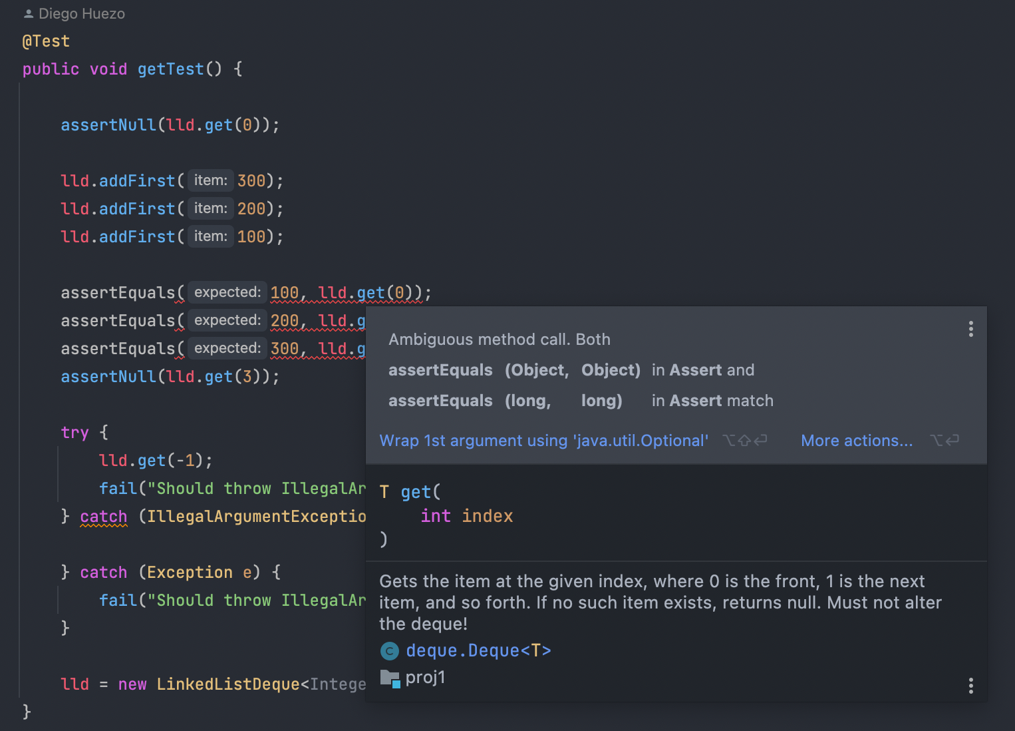Place cursor on the @Test annotation
Image resolution: width=1015 pixels, height=731 pixels.
[x=46, y=41]
